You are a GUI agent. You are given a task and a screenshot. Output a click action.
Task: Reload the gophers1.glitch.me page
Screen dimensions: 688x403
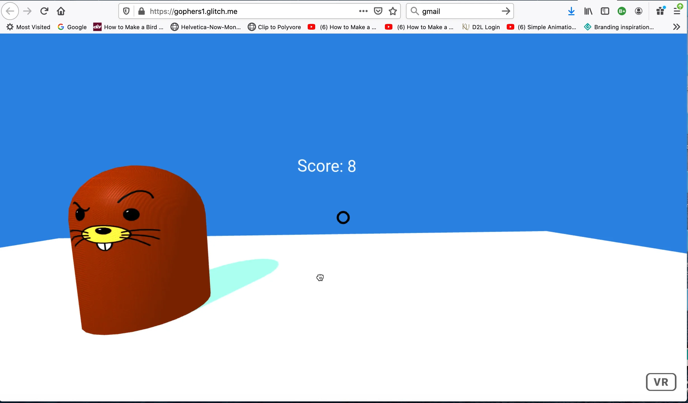point(44,11)
